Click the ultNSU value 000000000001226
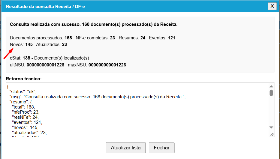The height and width of the screenshot is (159, 280). click(45, 65)
